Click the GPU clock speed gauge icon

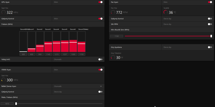4,12
